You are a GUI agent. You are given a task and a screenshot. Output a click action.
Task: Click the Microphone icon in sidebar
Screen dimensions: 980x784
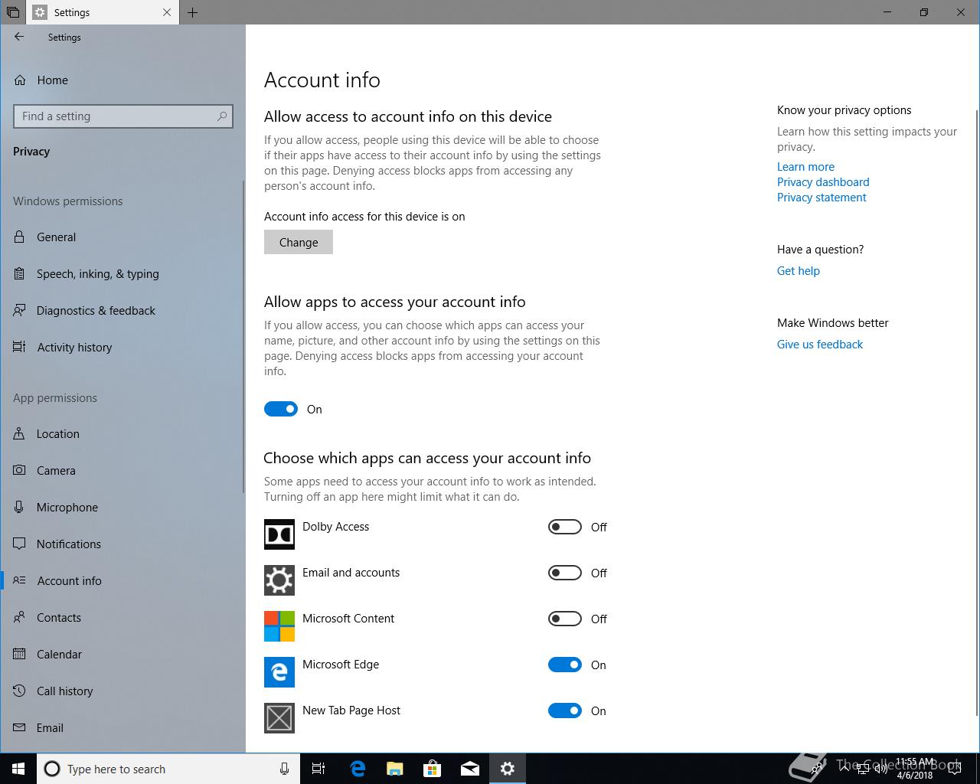pos(20,508)
